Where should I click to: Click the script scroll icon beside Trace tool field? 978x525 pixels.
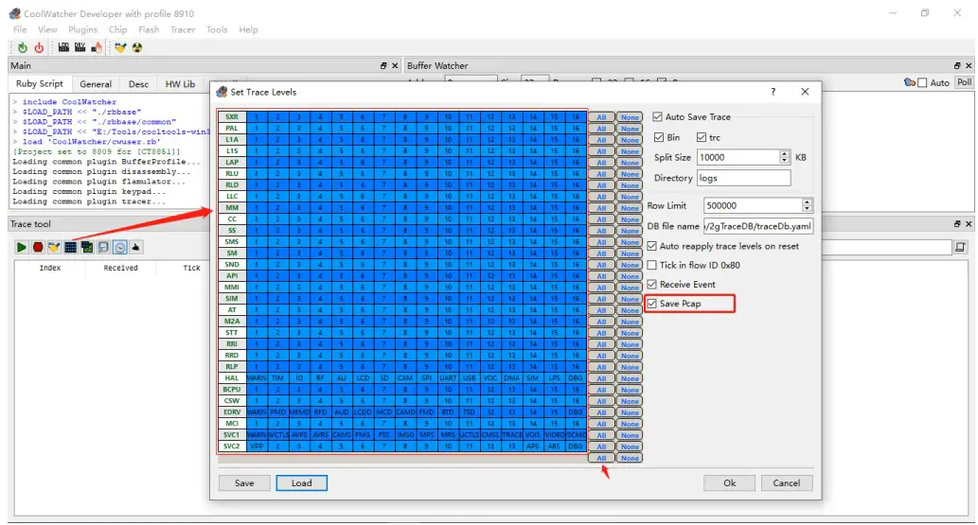[961, 248]
